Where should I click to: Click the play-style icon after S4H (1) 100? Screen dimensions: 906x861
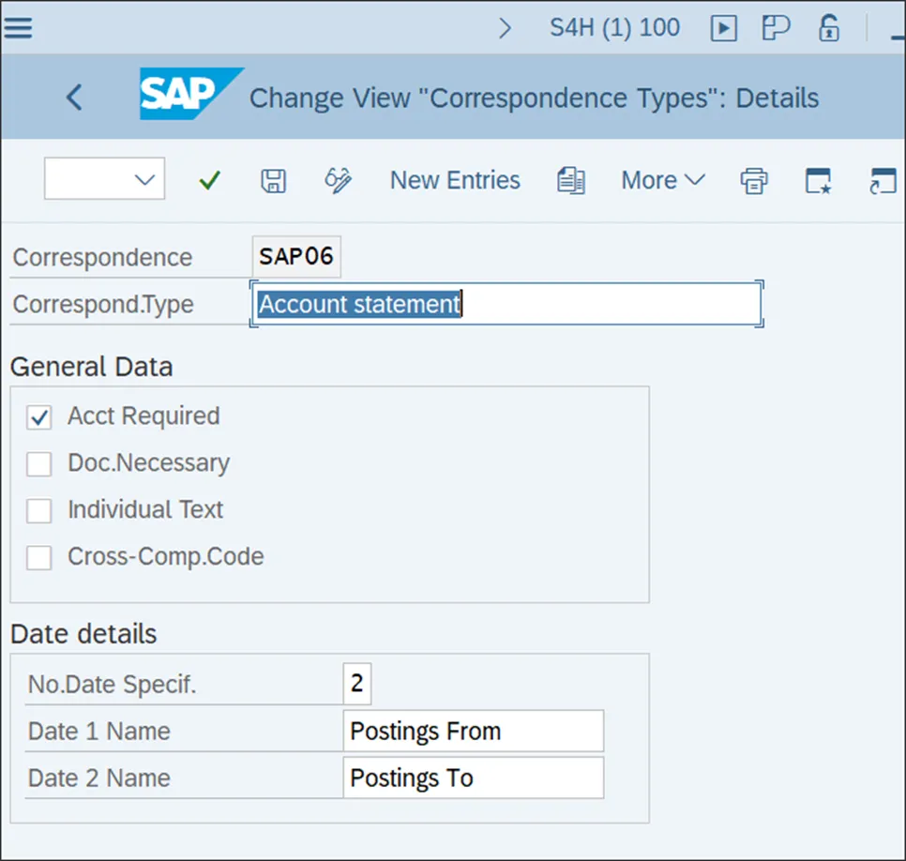[x=723, y=28]
